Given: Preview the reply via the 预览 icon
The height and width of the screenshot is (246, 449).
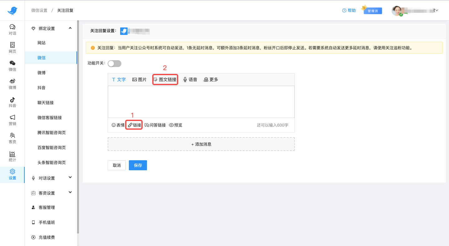Looking at the screenshot, I should (175, 125).
